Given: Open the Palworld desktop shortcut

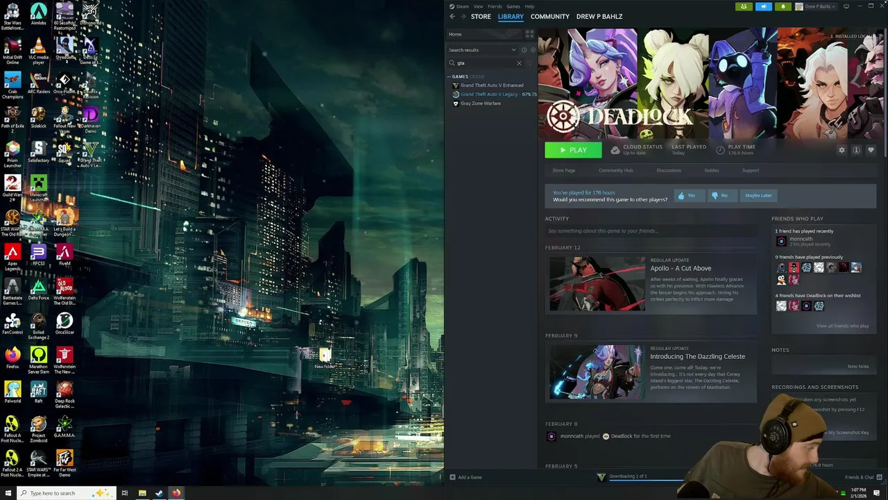Looking at the screenshot, I should pos(12,392).
